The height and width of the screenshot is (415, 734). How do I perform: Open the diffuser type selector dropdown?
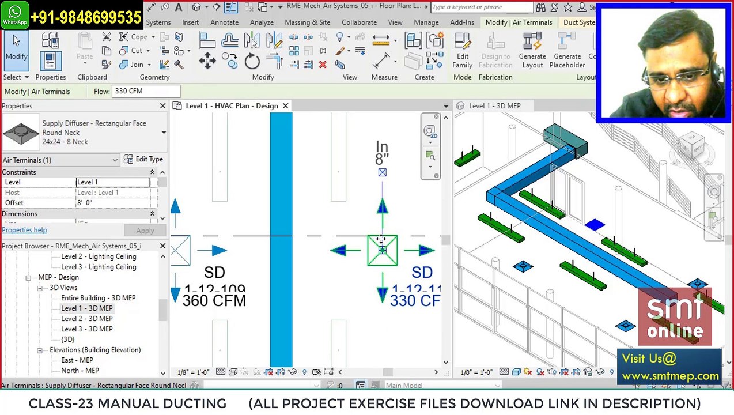tap(164, 133)
